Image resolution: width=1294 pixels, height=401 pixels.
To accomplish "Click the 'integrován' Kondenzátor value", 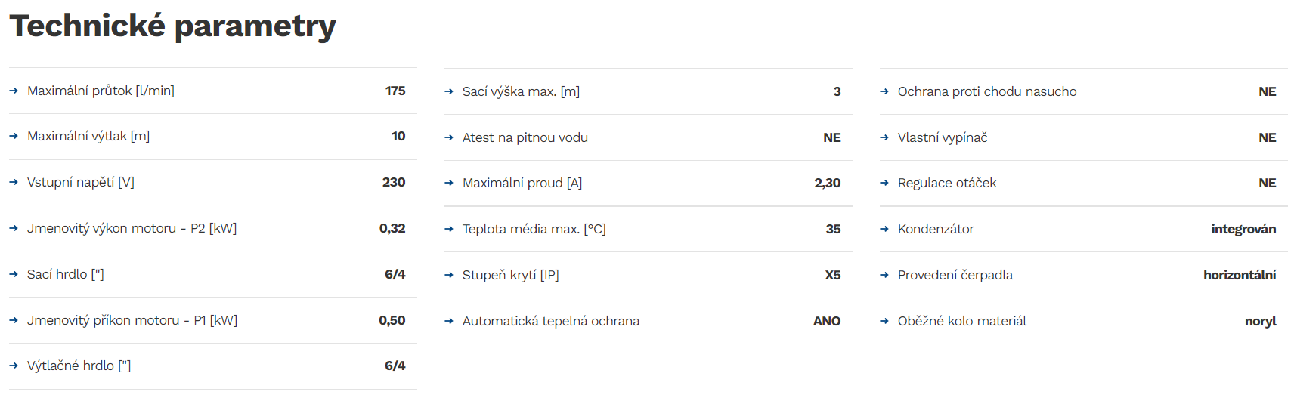I will pos(1243,229).
